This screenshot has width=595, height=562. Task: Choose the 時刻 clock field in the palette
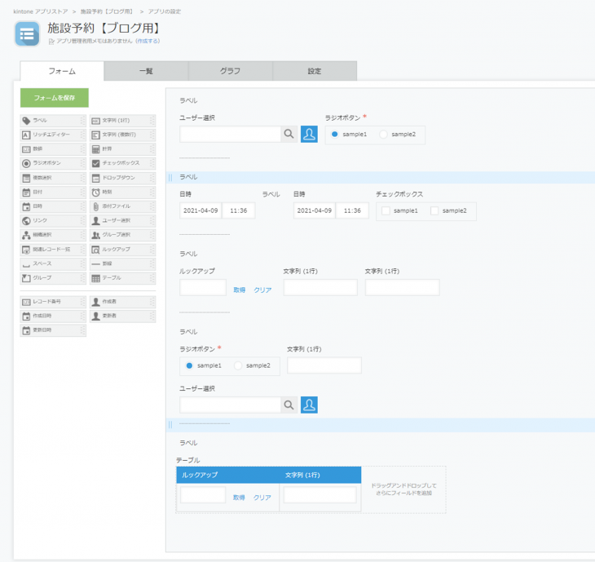click(x=122, y=192)
